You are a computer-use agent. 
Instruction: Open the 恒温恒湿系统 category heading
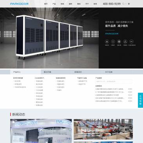click(61, 78)
